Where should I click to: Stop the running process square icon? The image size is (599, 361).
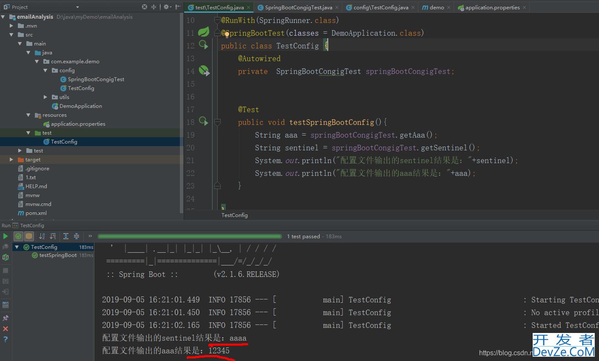[5, 271]
